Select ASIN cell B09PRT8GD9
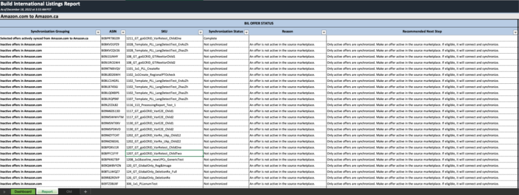The width and height of the screenshot is (519, 195). point(110,38)
